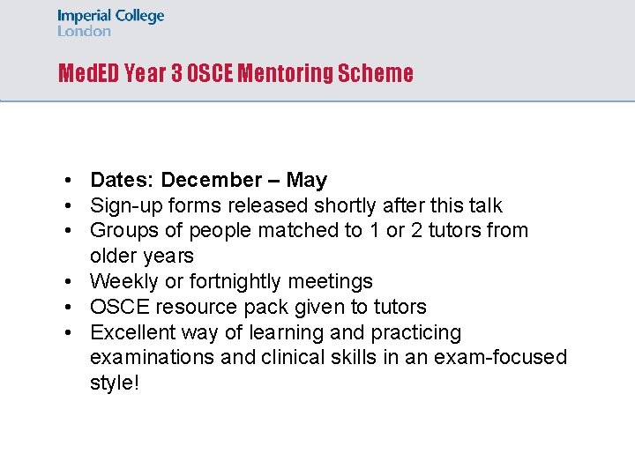Click the word OSCE in the red title

click(x=209, y=73)
